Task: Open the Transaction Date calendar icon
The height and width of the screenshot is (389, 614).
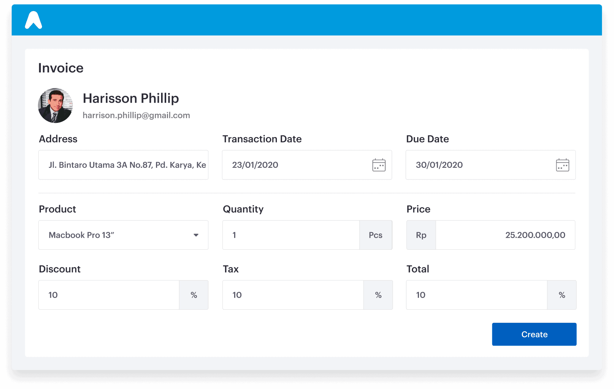Action: point(379,165)
